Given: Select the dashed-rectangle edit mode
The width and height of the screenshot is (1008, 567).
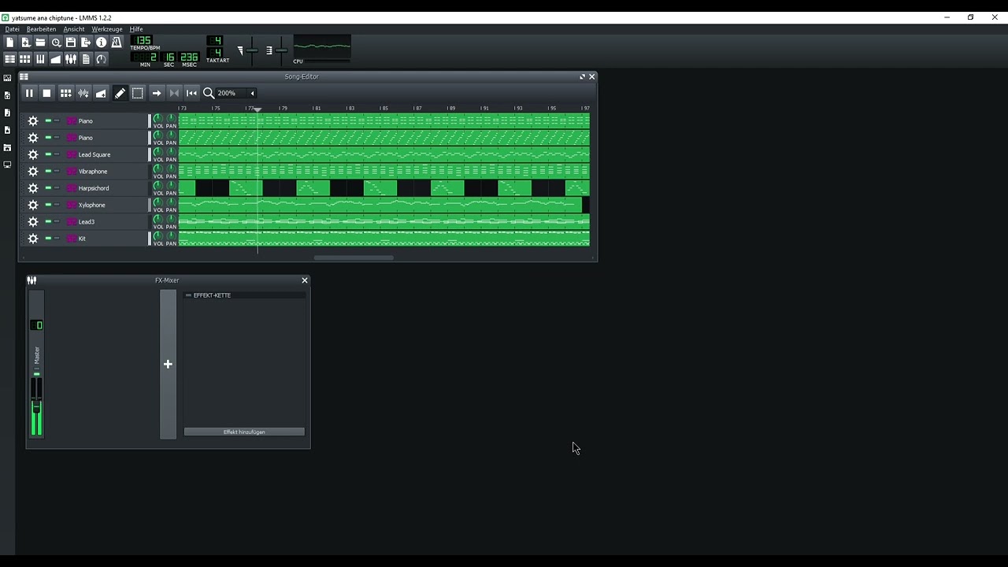Looking at the screenshot, I should pyautogui.click(x=137, y=93).
